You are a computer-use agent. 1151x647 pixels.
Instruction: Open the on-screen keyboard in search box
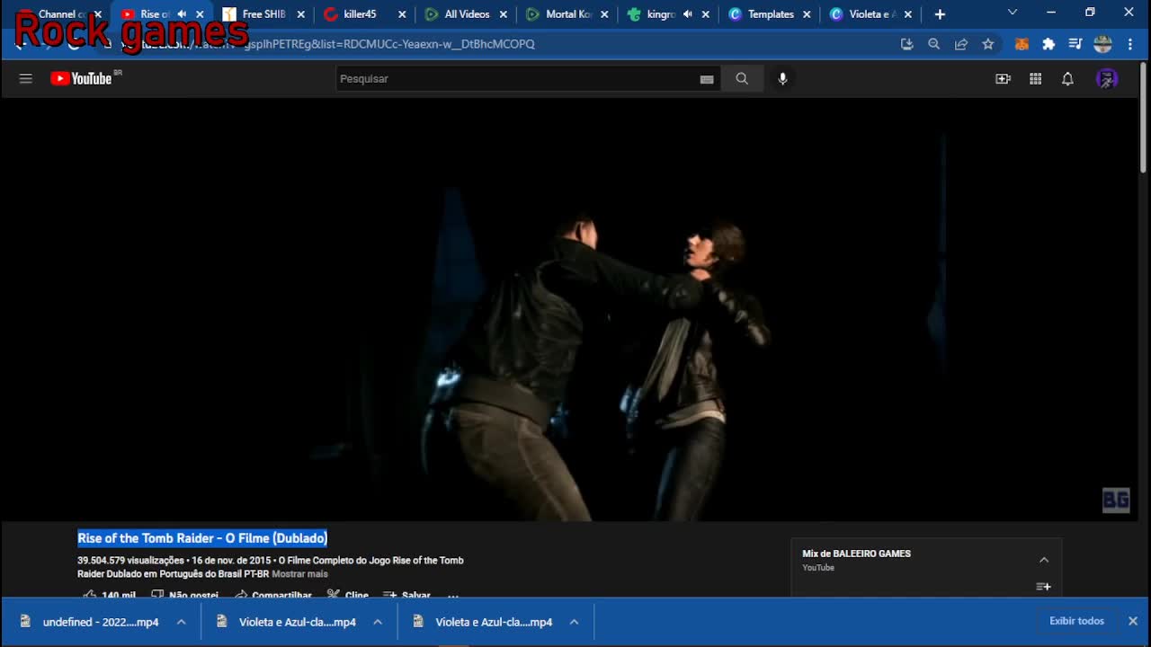(707, 79)
